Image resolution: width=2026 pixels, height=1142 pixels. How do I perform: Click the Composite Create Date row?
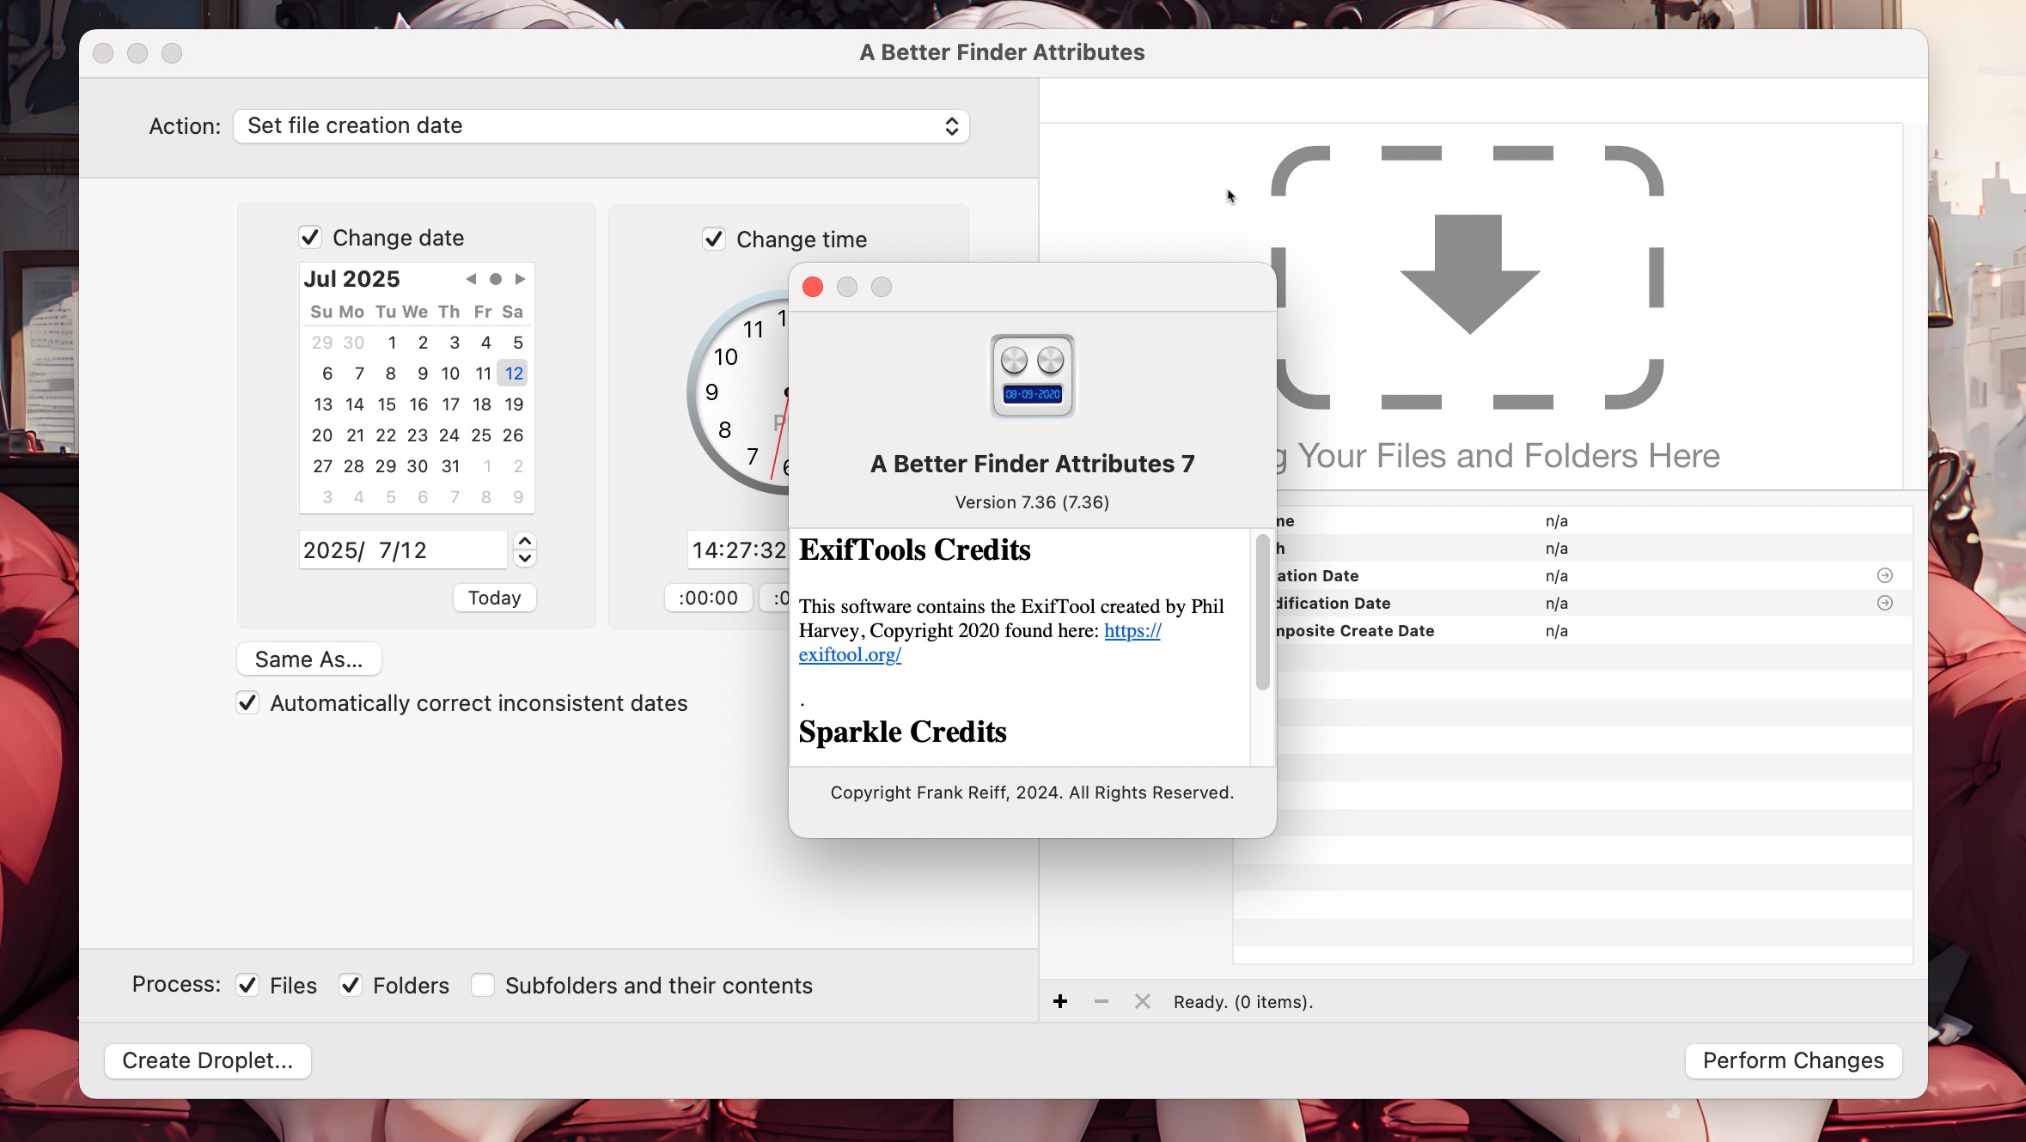[1572, 630]
